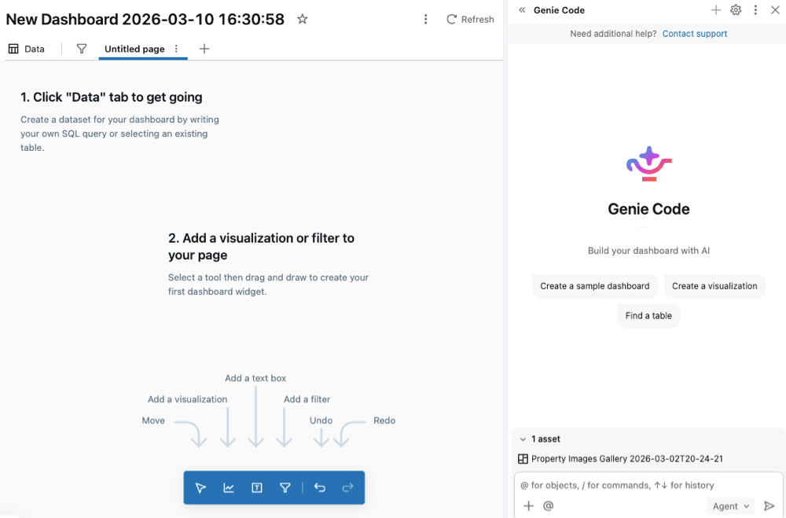Select the Move tool in the toolbar

200,487
